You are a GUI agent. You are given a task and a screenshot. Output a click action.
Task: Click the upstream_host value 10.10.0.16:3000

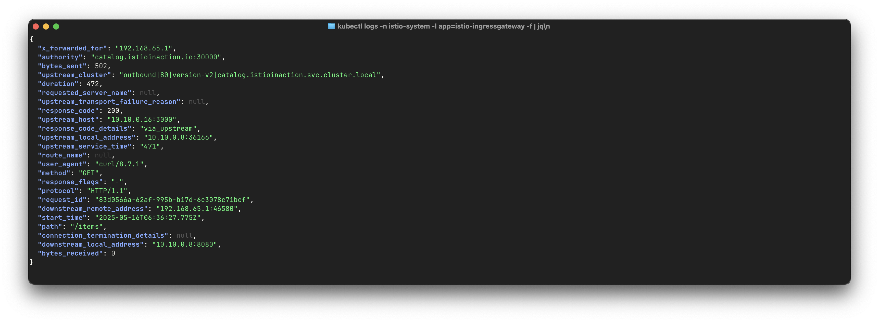[142, 119]
